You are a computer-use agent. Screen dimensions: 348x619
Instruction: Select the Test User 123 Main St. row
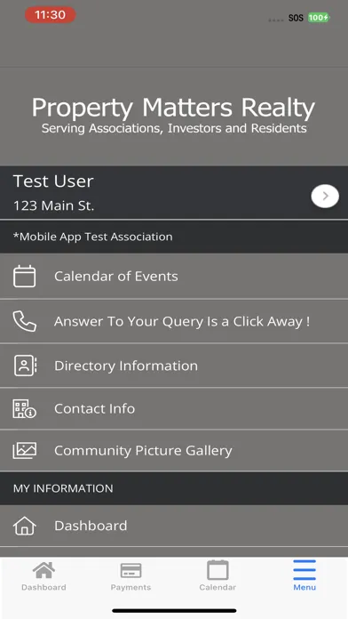click(x=174, y=193)
